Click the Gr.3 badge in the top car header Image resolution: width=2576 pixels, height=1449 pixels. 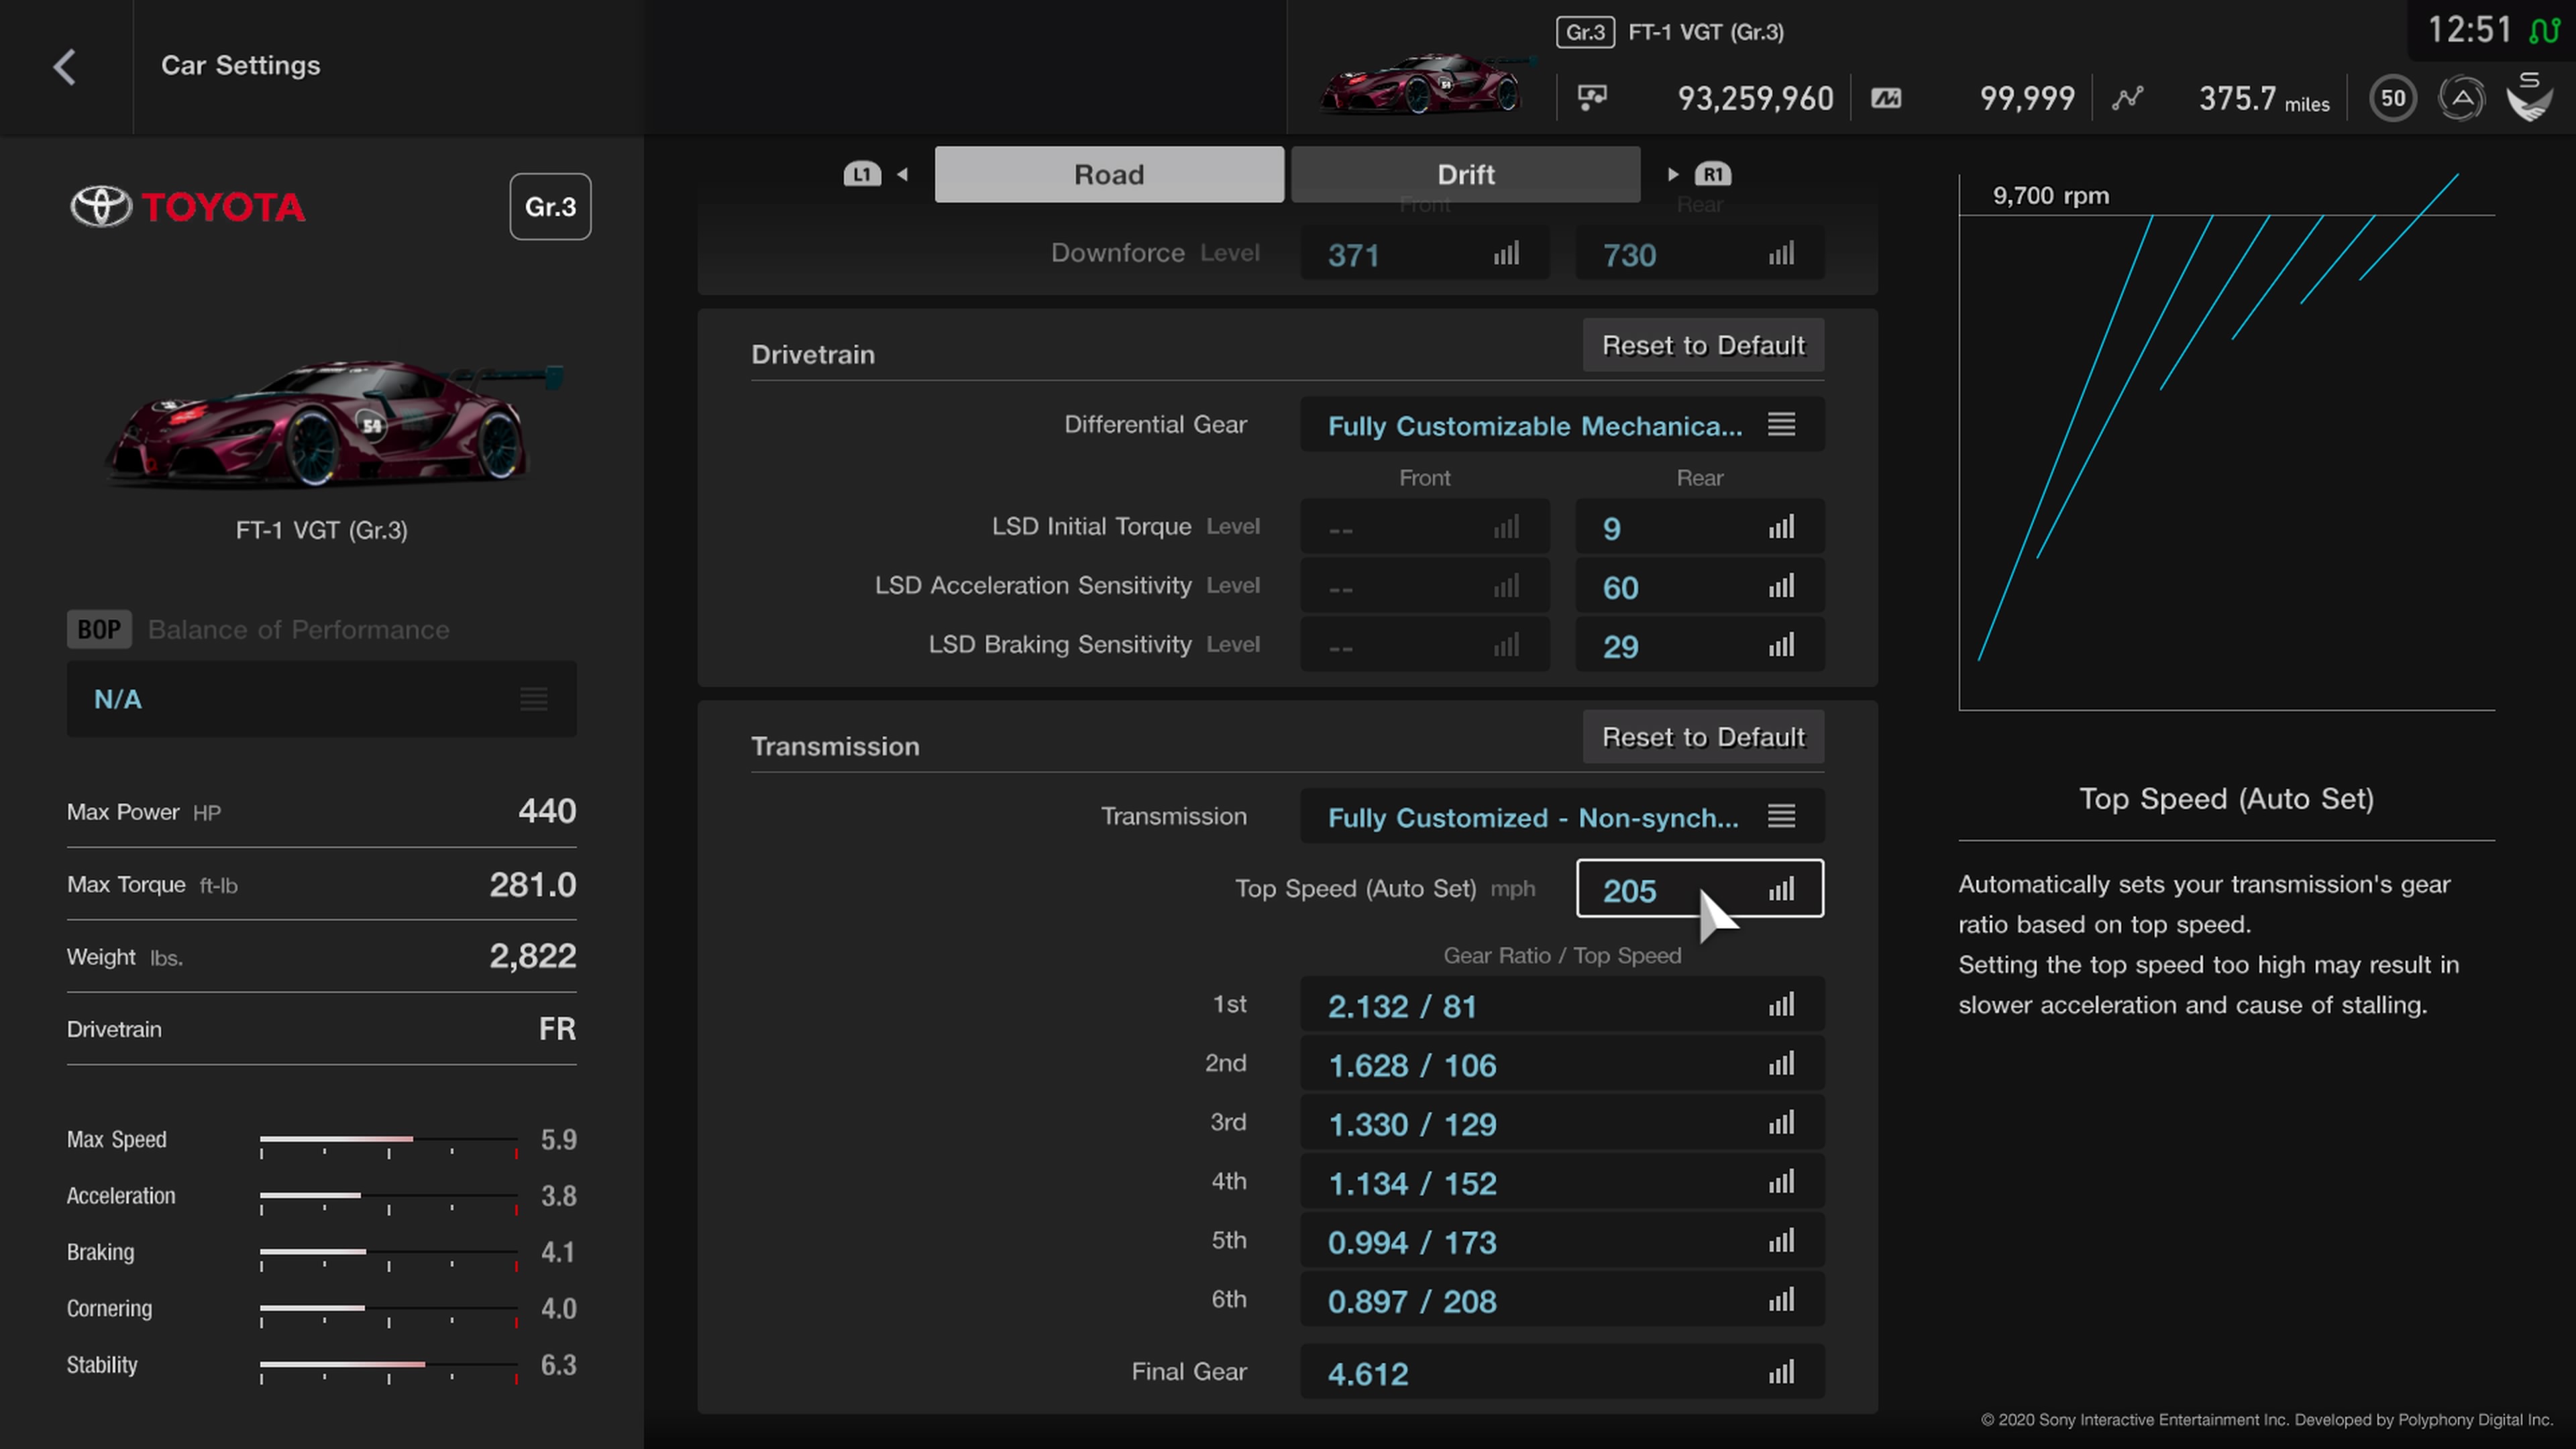tap(1585, 32)
